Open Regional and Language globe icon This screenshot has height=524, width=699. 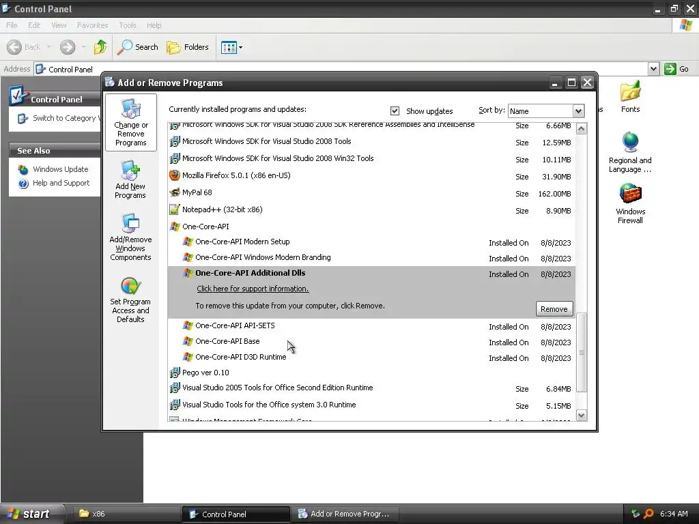click(630, 143)
